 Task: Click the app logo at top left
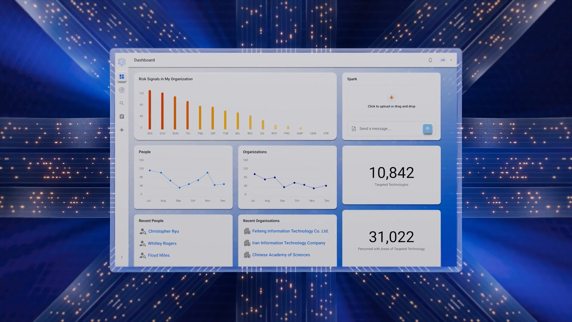click(122, 62)
